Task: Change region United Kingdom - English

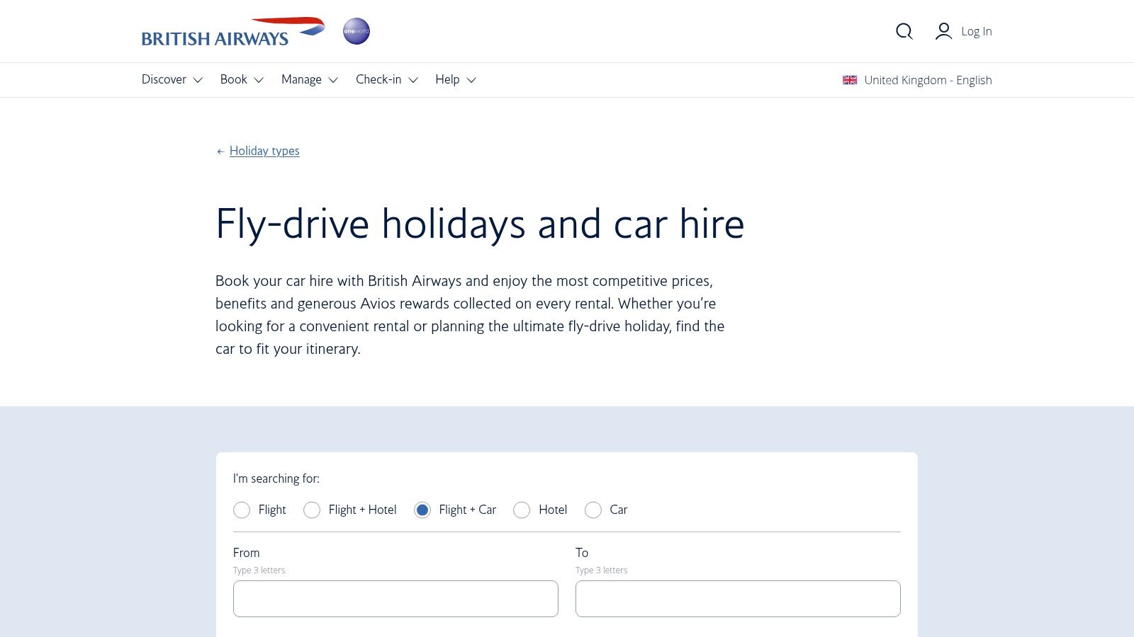Action: pos(917,80)
